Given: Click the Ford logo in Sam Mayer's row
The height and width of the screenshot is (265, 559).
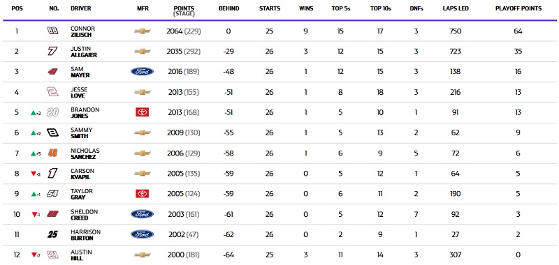Looking at the screenshot, I should 143,72.
